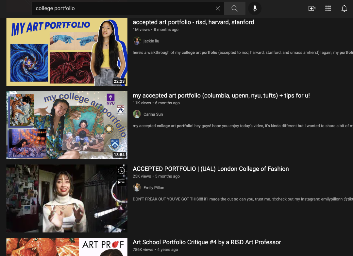
Task: Open 'Art School Portfolio Critique #4' video title
Action: coord(207,242)
